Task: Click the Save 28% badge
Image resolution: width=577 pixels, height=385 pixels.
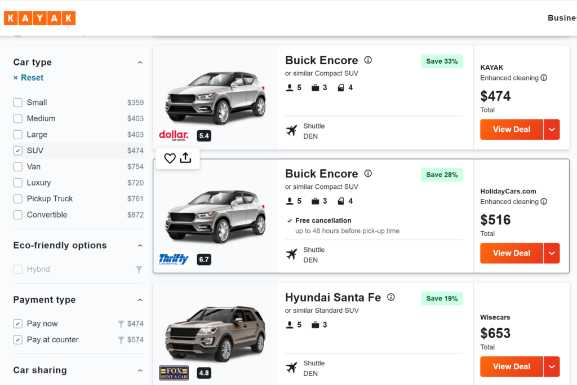Action: (442, 175)
